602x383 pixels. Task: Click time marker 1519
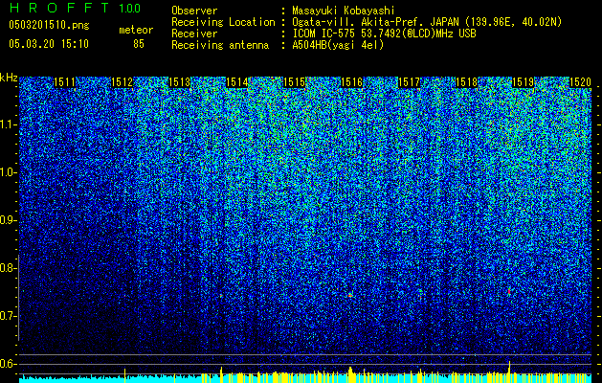[524, 82]
